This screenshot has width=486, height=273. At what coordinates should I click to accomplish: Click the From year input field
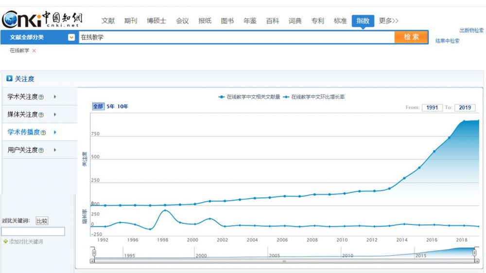point(432,108)
